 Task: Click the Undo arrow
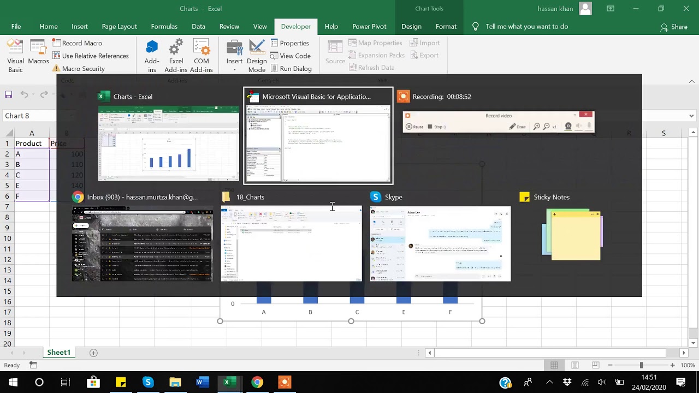coord(24,94)
